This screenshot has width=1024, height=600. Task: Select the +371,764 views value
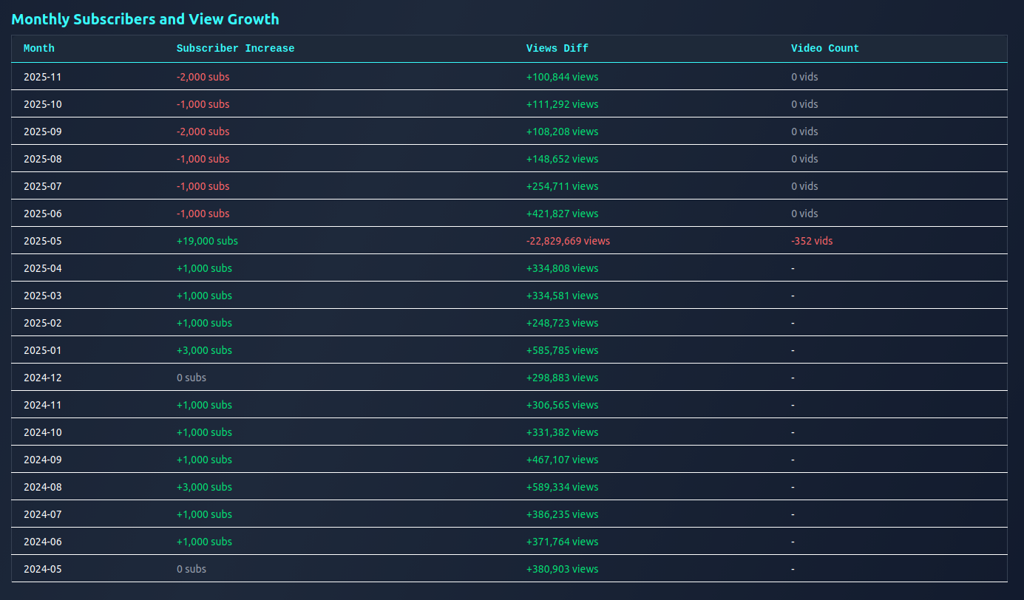coord(563,542)
